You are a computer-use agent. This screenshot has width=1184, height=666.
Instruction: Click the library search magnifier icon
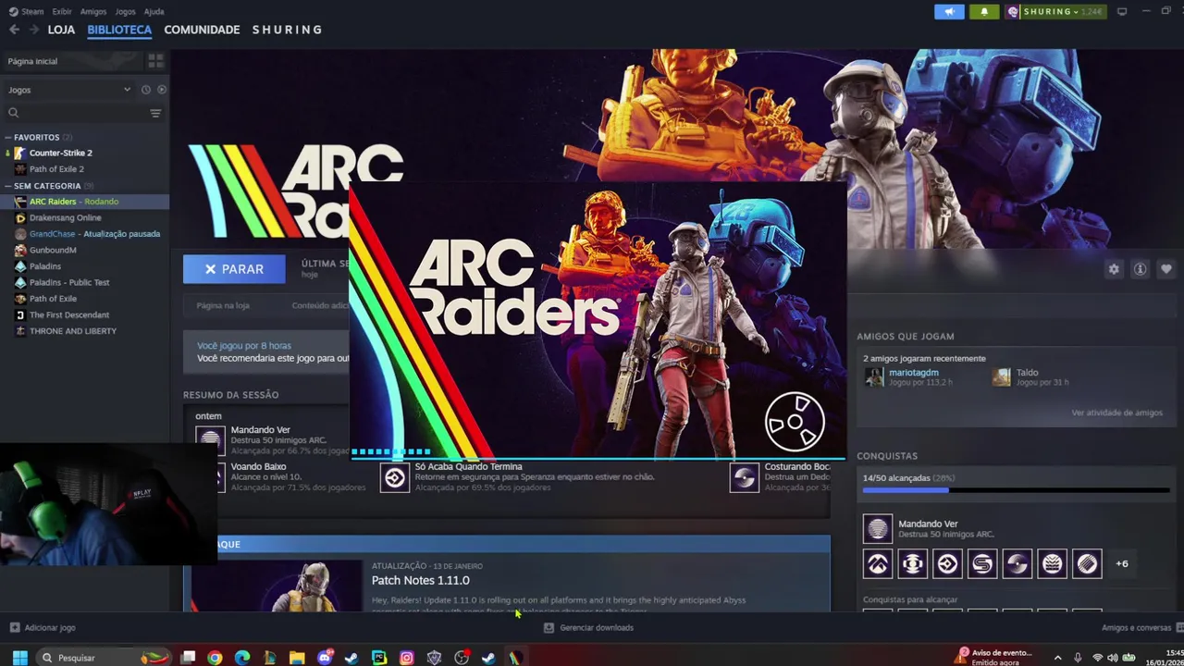pos(13,113)
